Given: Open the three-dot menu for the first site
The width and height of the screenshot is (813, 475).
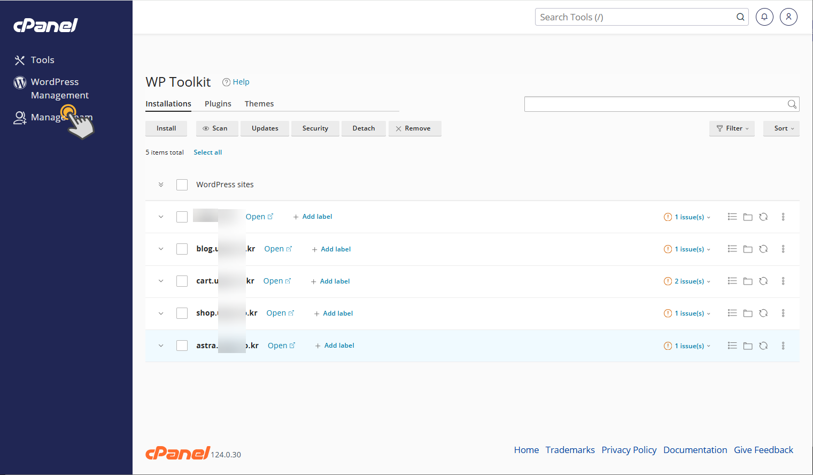Looking at the screenshot, I should coord(783,217).
